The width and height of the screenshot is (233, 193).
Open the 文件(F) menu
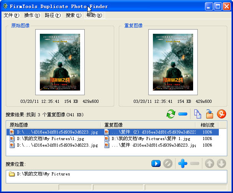pyautogui.click(x=11, y=15)
